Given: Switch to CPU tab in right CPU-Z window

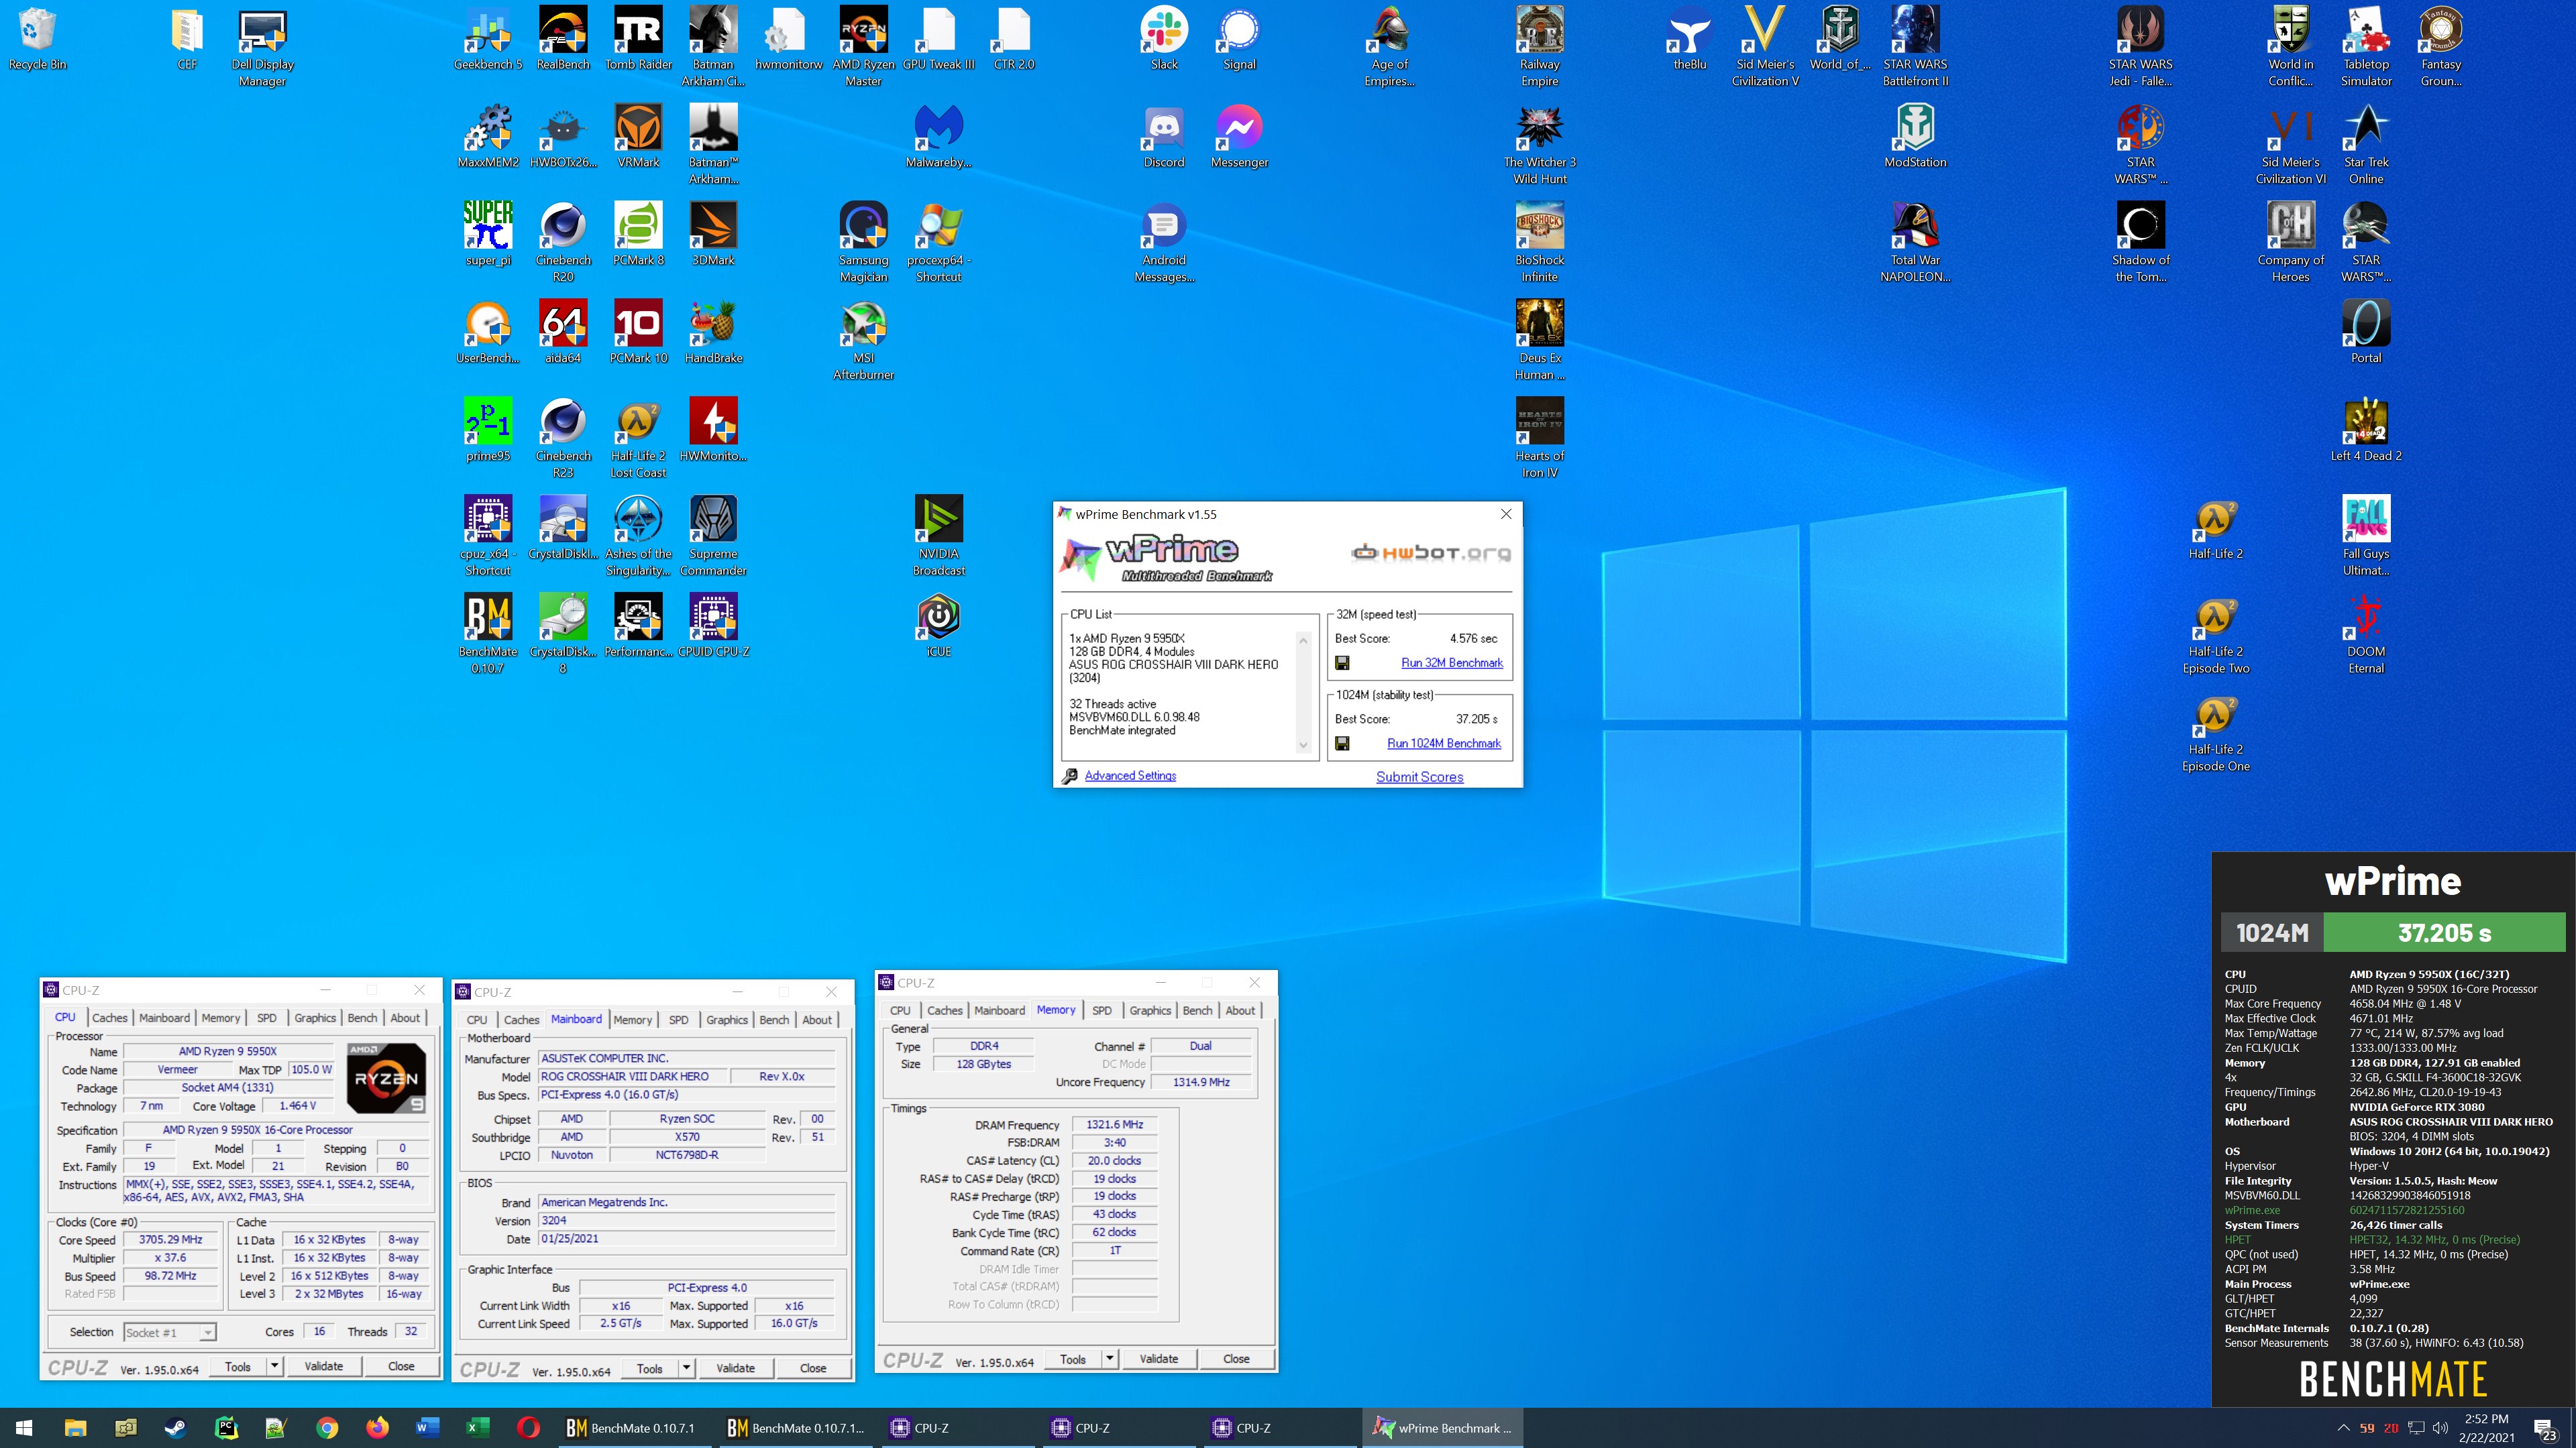Looking at the screenshot, I should (x=900, y=1010).
